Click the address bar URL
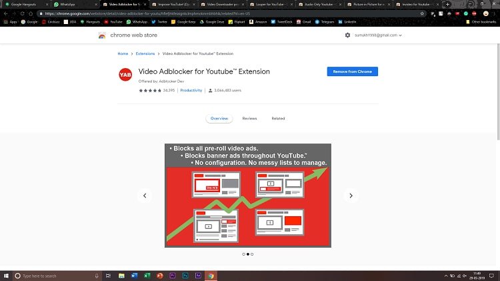Viewport: 500px width, 281px height. [147, 14]
